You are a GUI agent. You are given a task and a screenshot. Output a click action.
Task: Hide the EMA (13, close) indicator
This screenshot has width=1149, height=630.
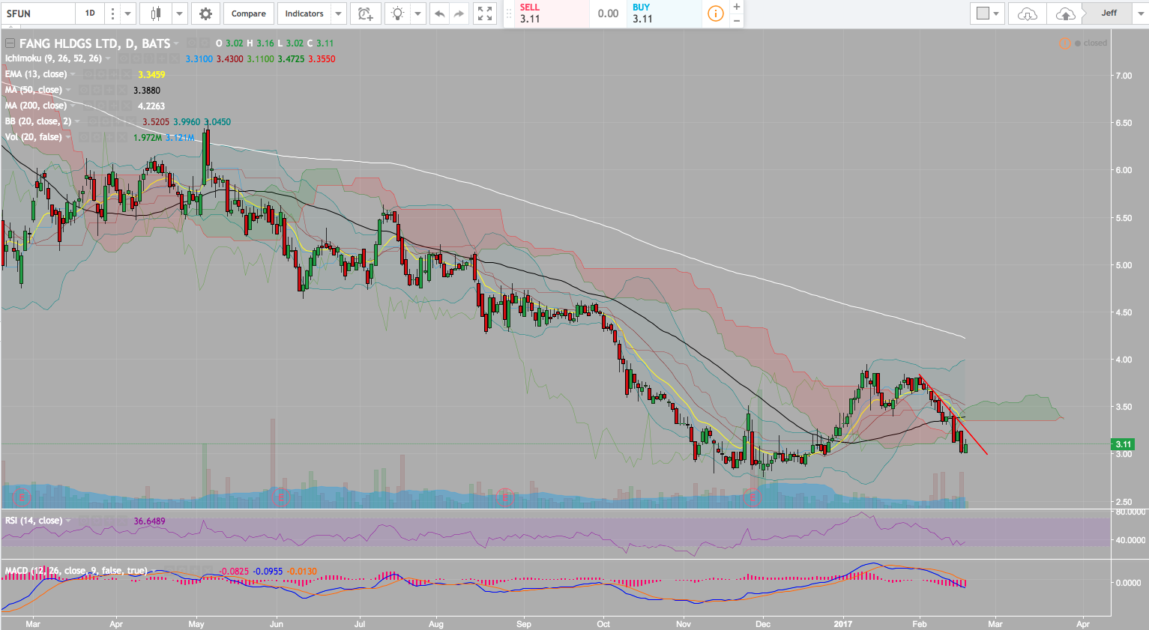[88, 74]
